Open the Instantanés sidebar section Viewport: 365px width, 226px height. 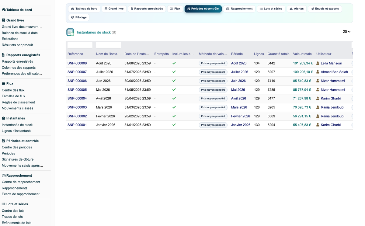coord(13,118)
